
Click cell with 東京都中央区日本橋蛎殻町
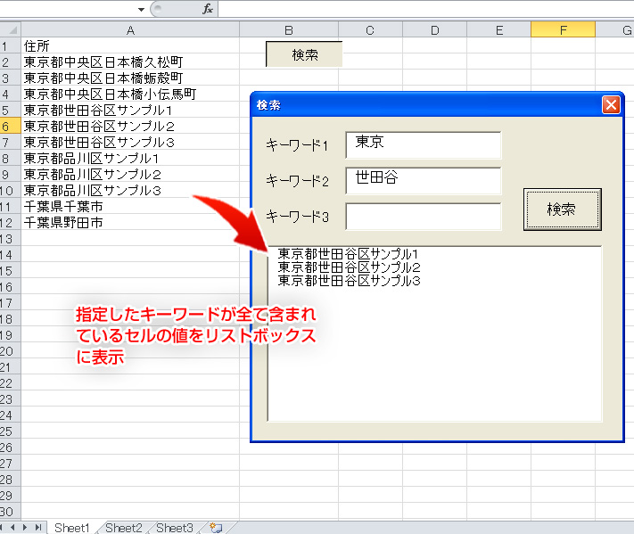click(130, 78)
